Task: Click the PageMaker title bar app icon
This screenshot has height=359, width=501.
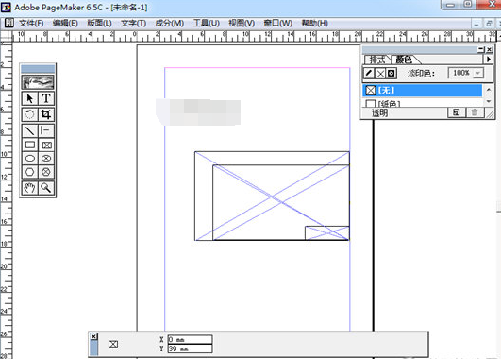Action: (6, 7)
